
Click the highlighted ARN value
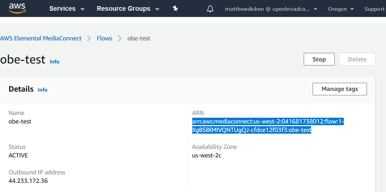point(268,126)
